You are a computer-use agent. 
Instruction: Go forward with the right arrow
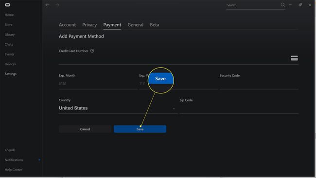[57, 5]
